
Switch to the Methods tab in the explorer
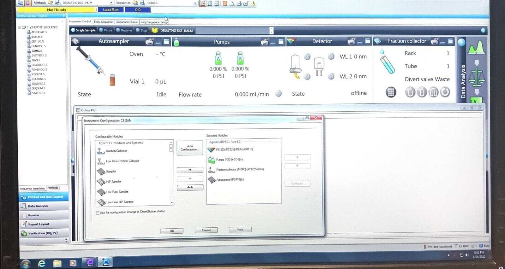[53, 188]
